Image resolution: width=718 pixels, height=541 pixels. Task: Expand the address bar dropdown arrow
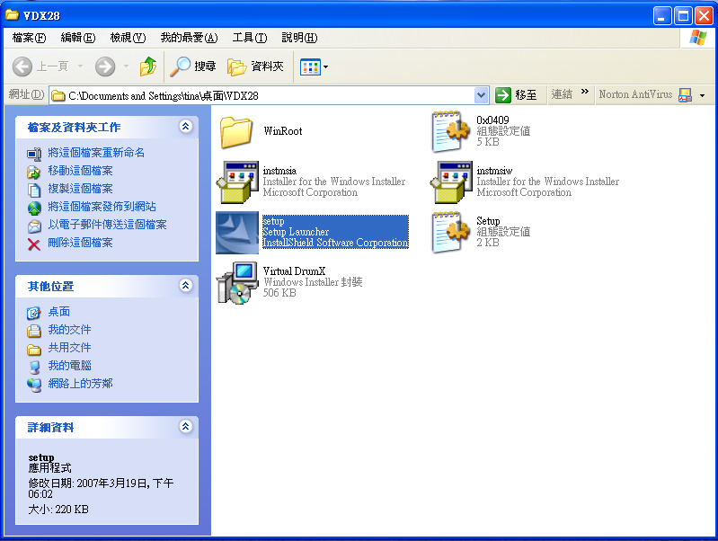coord(481,95)
